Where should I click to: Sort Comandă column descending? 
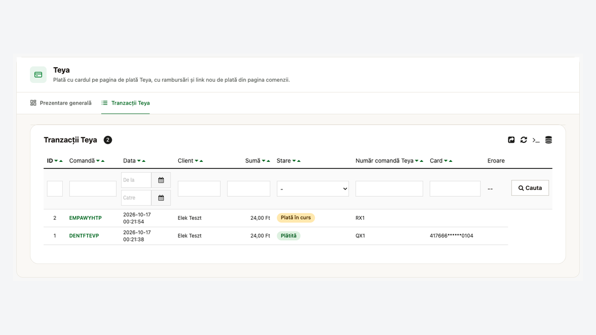click(x=98, y=161)
